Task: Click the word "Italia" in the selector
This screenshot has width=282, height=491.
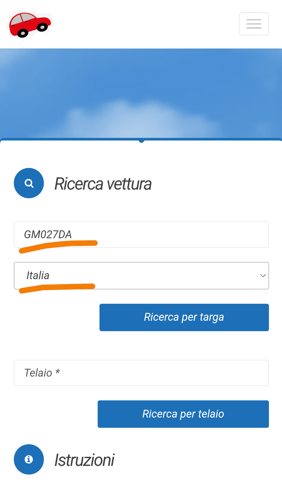Action: pos(38,276)
